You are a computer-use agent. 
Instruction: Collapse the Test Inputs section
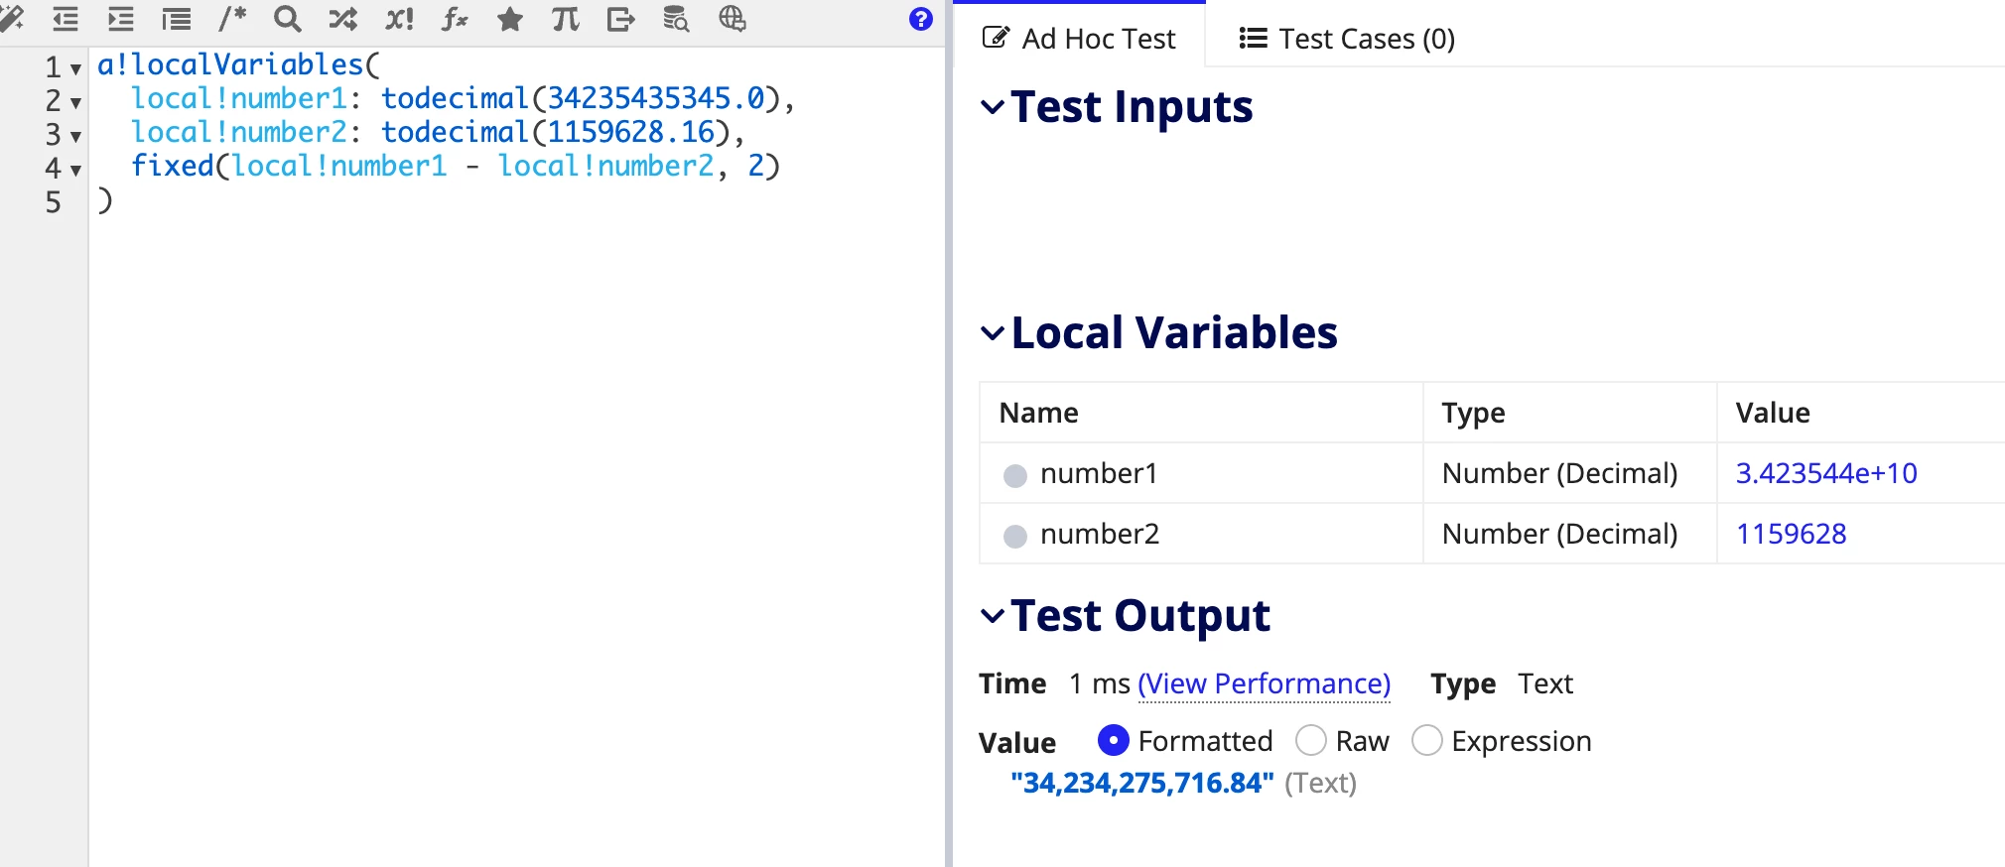pos(993,107)
